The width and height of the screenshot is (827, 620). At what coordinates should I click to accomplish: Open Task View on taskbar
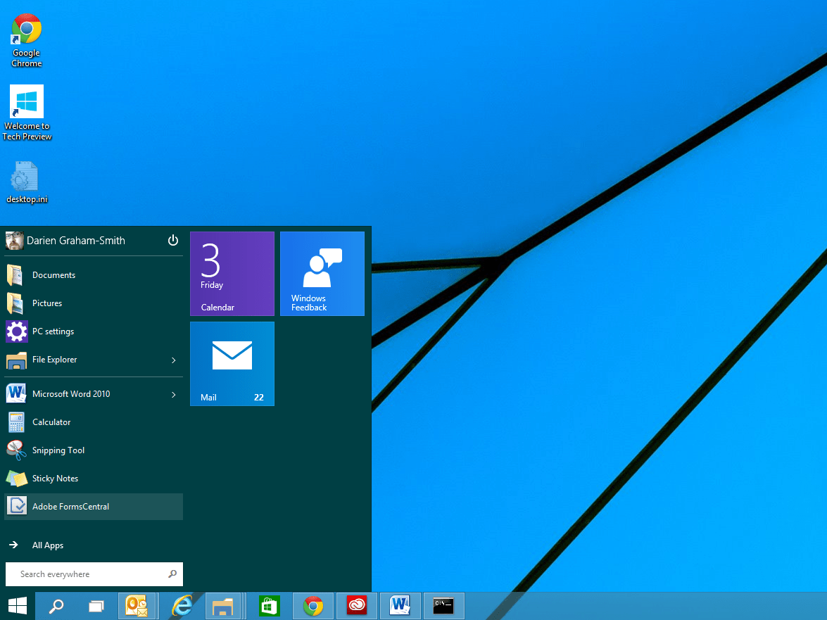(96, 607)
